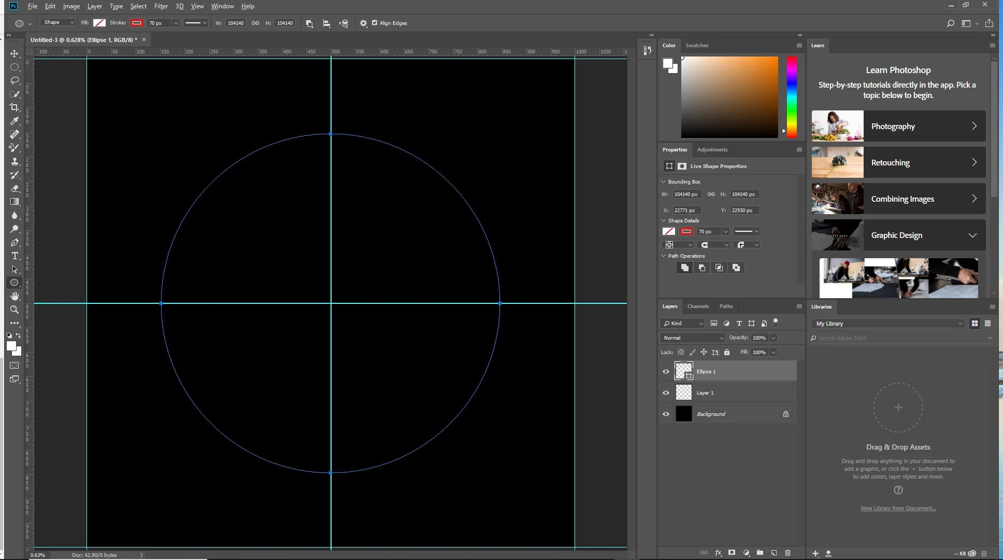Select the Lasso tool
Viewport: 1003px width, 560px height.
[15, 81]
